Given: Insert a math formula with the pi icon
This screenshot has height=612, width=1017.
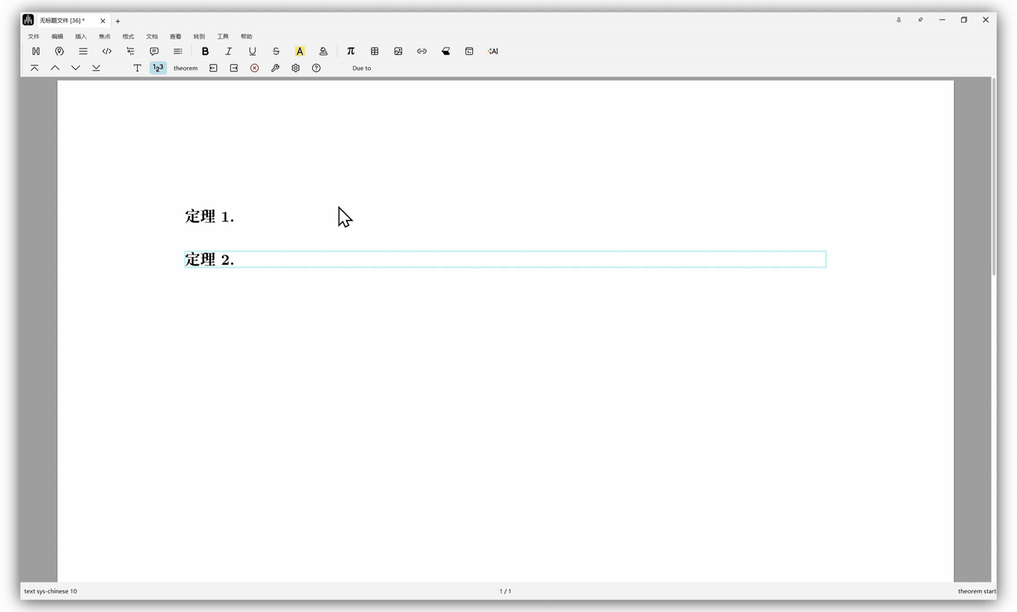Looking at the screenshot, I should (x=350, y=51).
